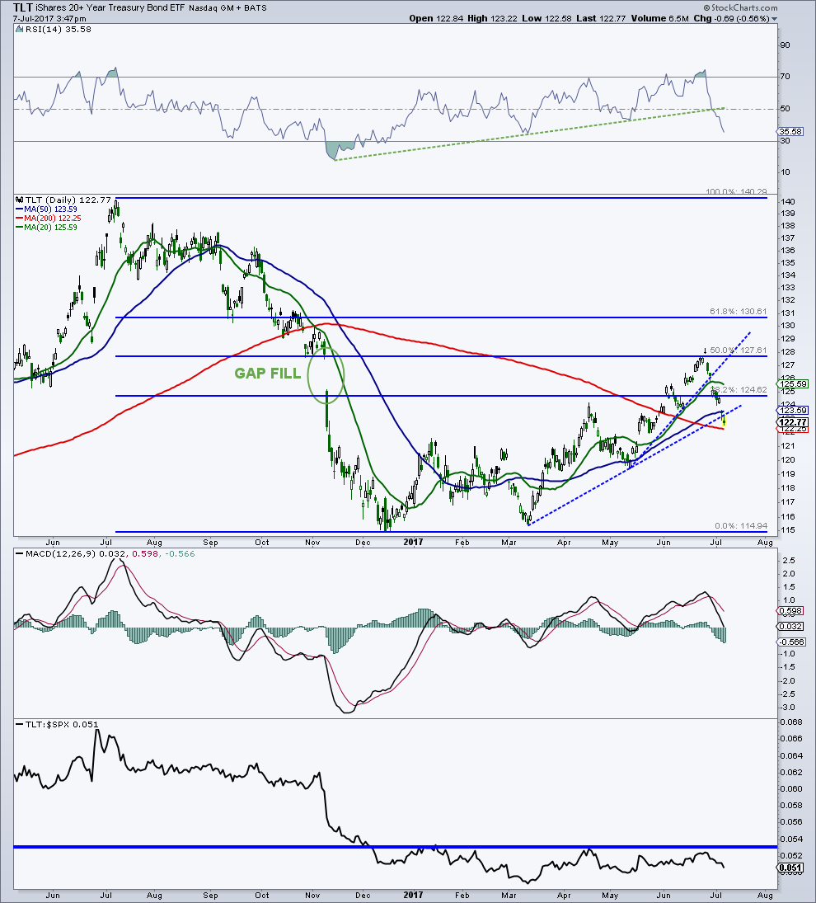The image size is (816, 903).
Task: Click the 140 level on the price axis
Action: point(788,201)
